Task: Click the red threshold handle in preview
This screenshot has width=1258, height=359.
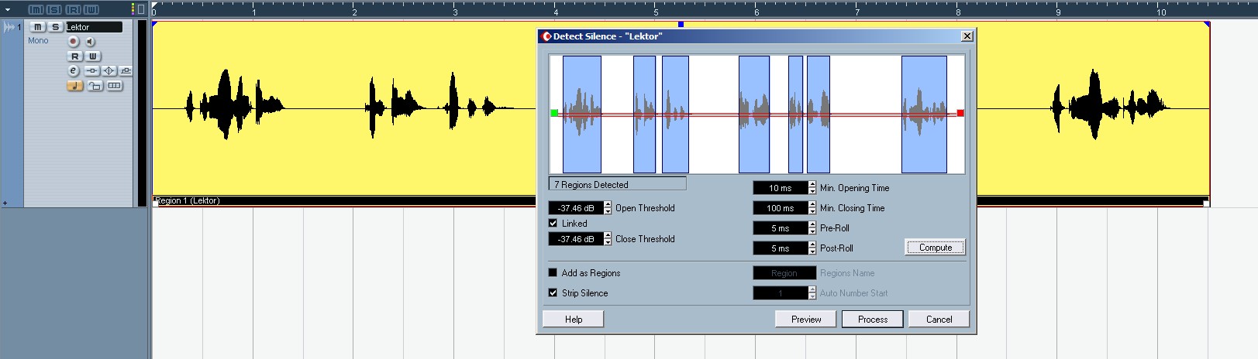Action: click(960, 113)
